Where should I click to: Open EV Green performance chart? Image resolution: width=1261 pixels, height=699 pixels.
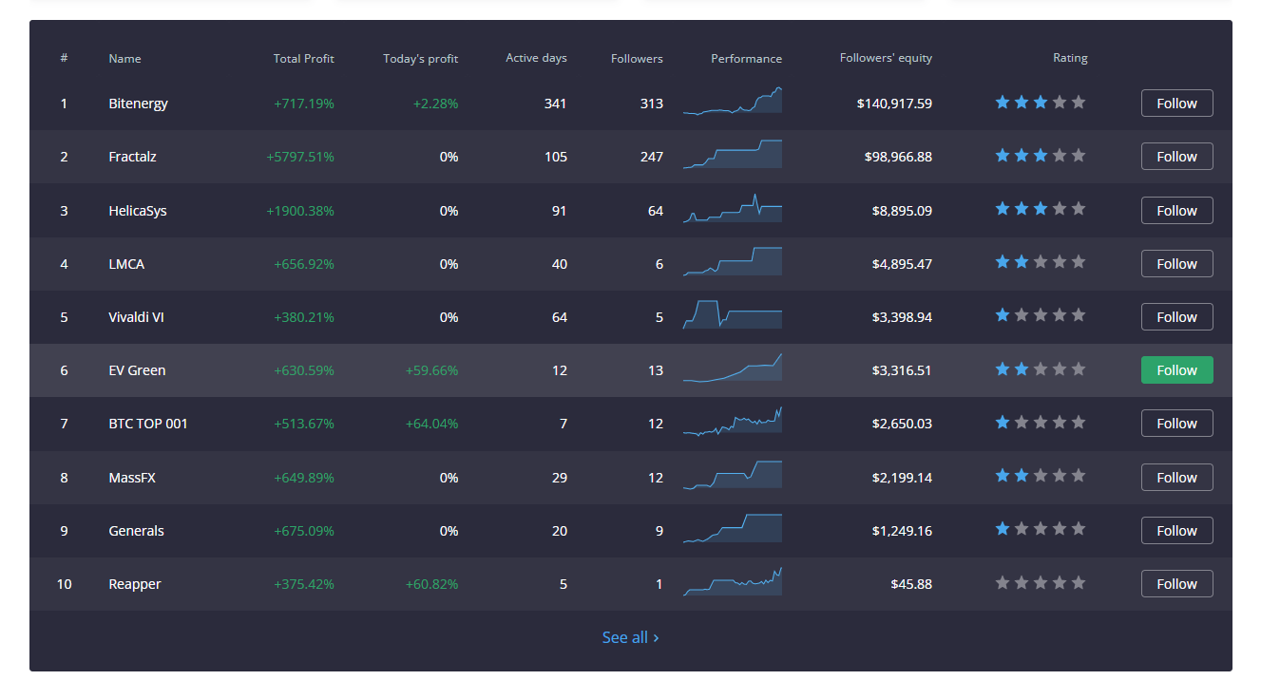point(732,368)
